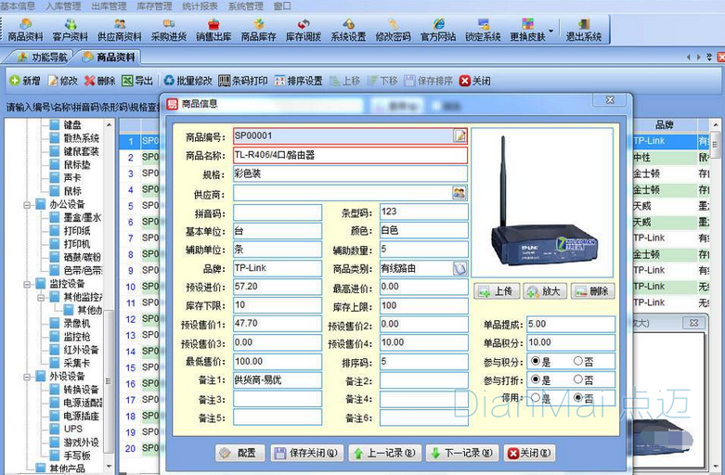Click 上传 to upload product image

(497, 291)
